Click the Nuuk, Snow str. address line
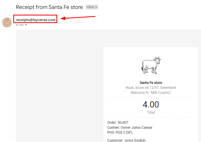This screenshot has width=201, height=142. pos(151,88)
